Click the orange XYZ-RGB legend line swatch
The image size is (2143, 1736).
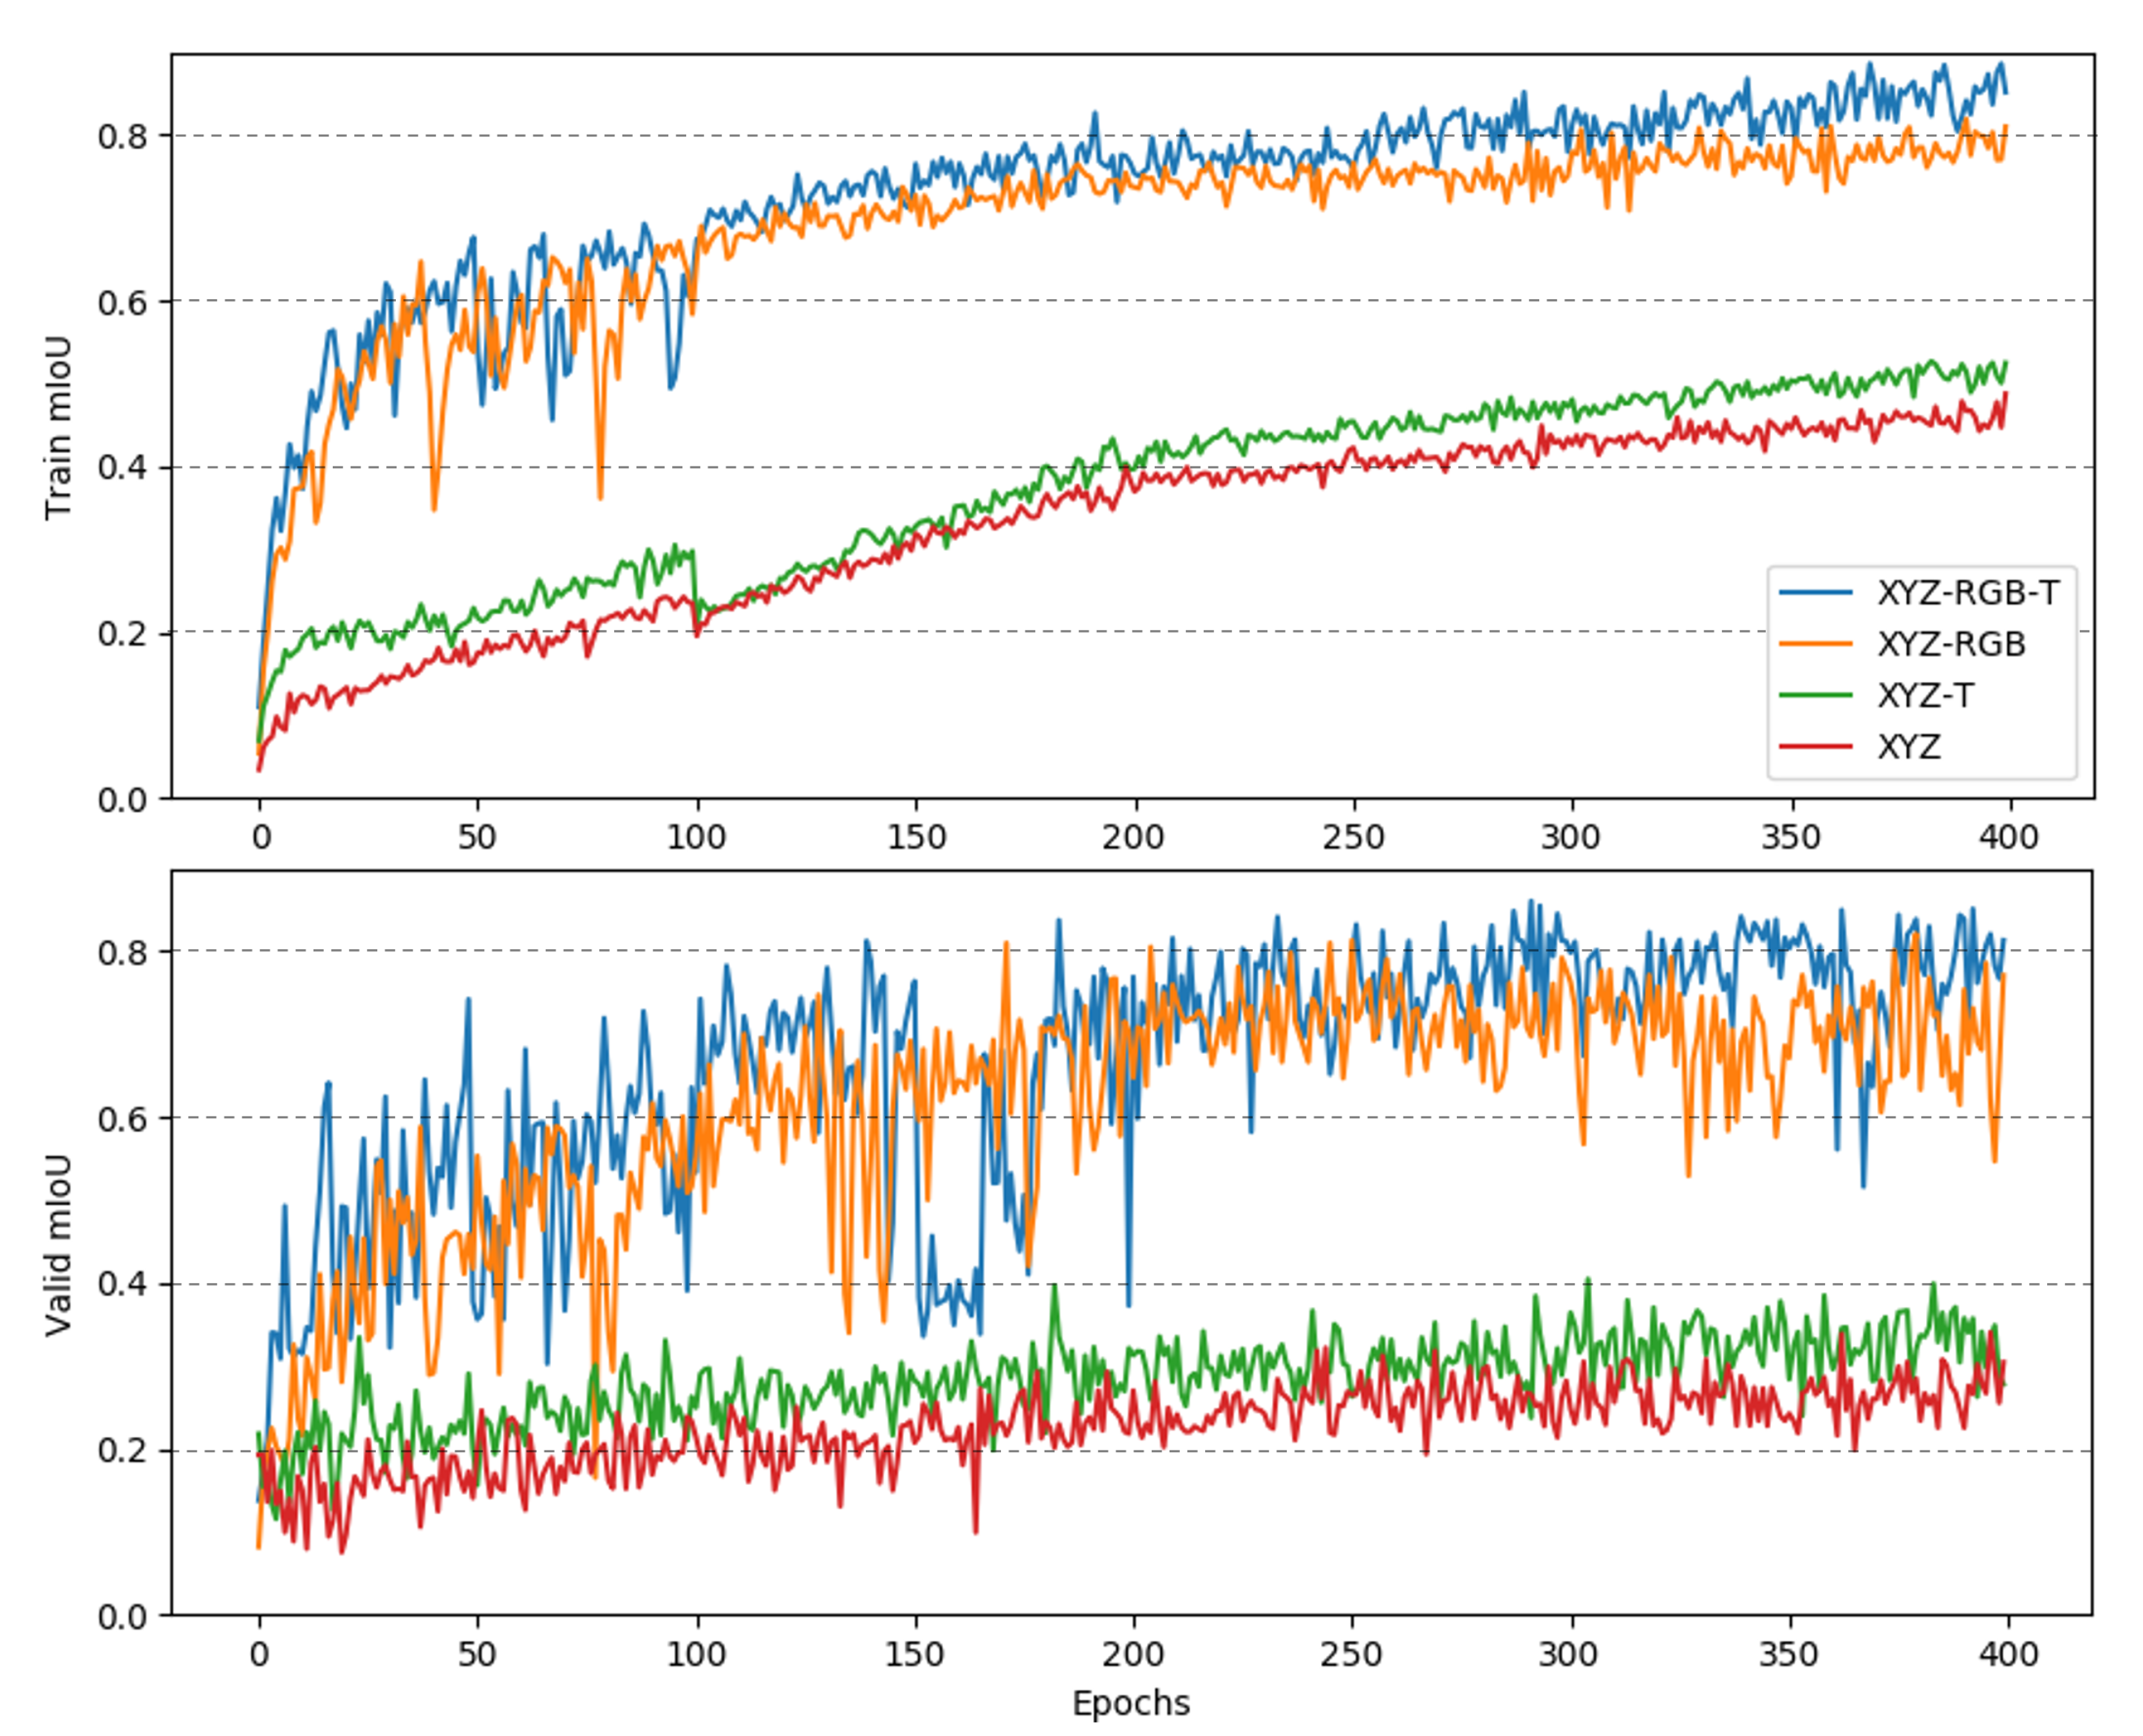tap(1815, 644)
